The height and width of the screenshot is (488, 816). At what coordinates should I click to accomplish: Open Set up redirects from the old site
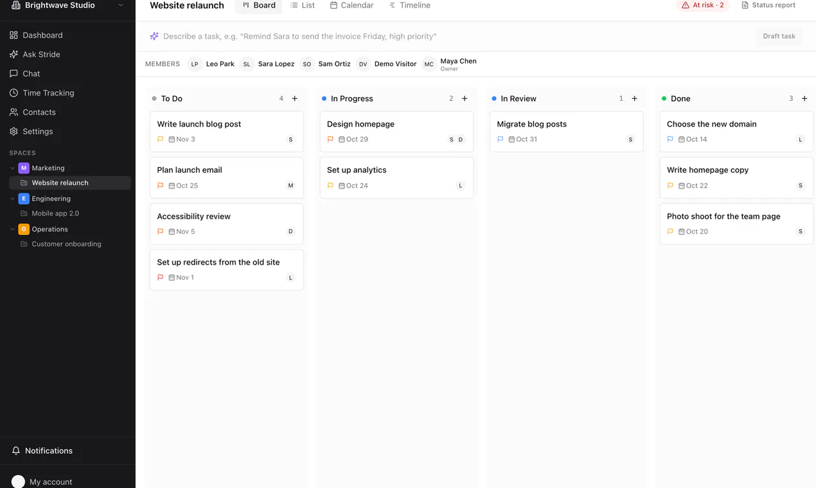[x=227, y=270]
